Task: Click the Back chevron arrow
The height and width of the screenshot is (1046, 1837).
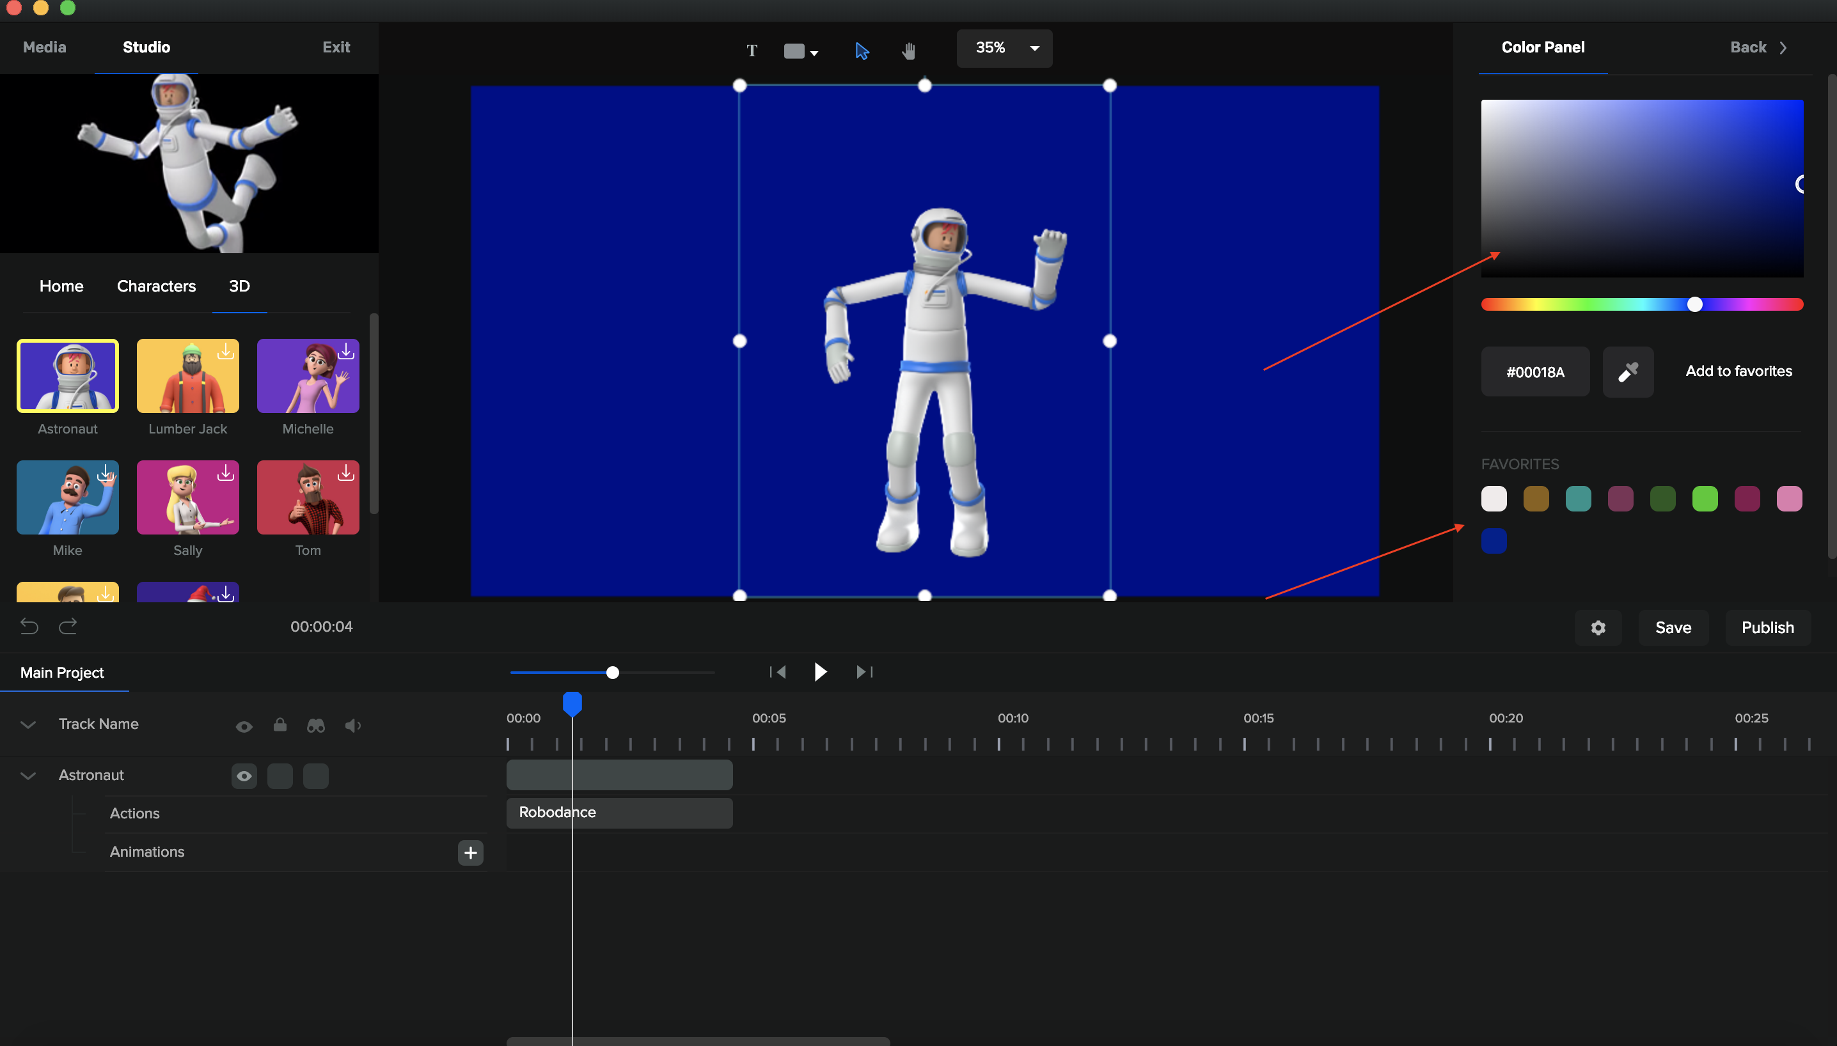Action: click(1783, 47)
